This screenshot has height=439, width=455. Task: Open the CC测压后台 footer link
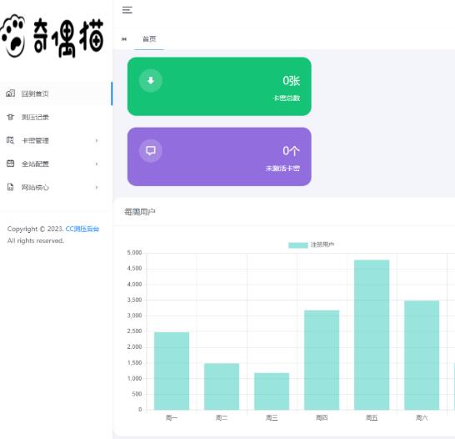coord(82,229)
